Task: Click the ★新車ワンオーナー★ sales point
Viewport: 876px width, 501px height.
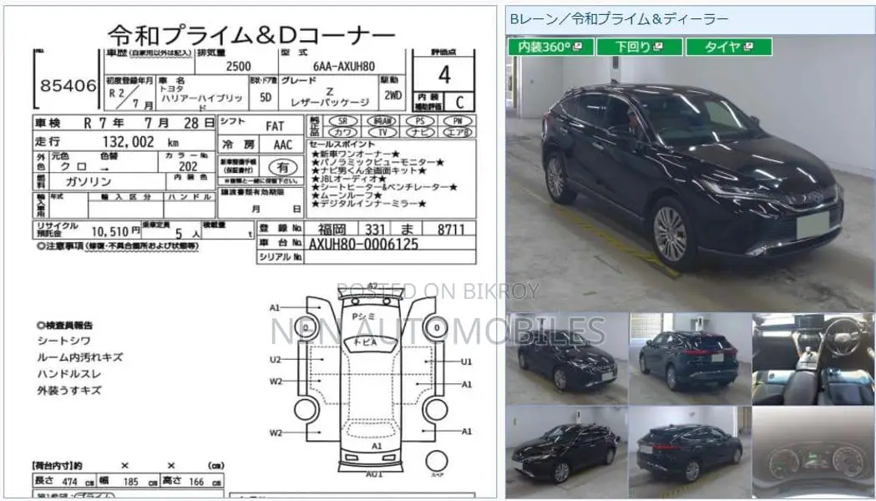Action: tap(355, 154)
